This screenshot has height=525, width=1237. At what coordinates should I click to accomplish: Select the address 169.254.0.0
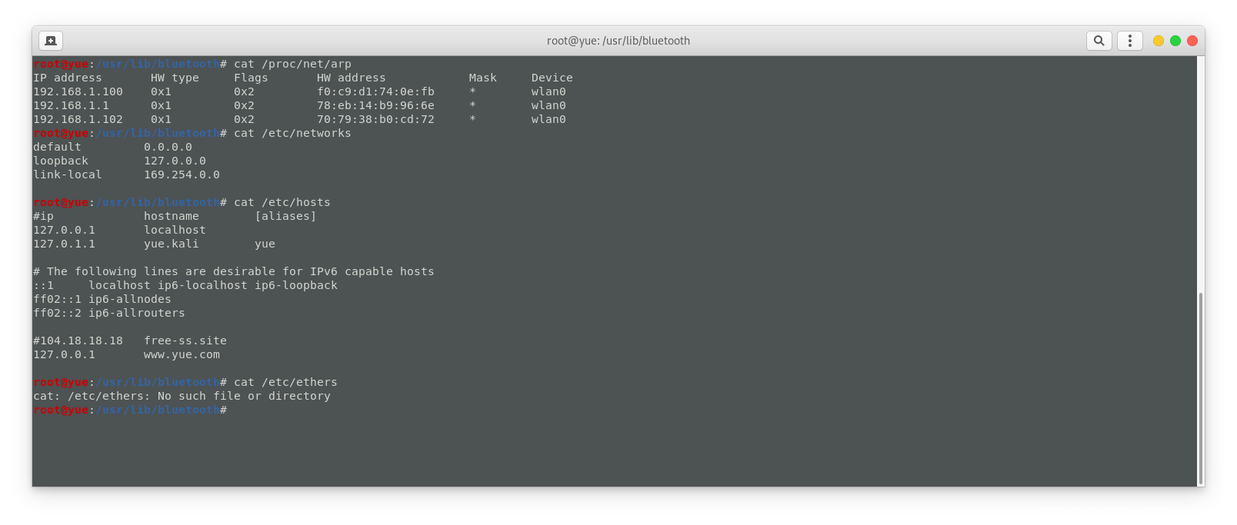point(182,174)
